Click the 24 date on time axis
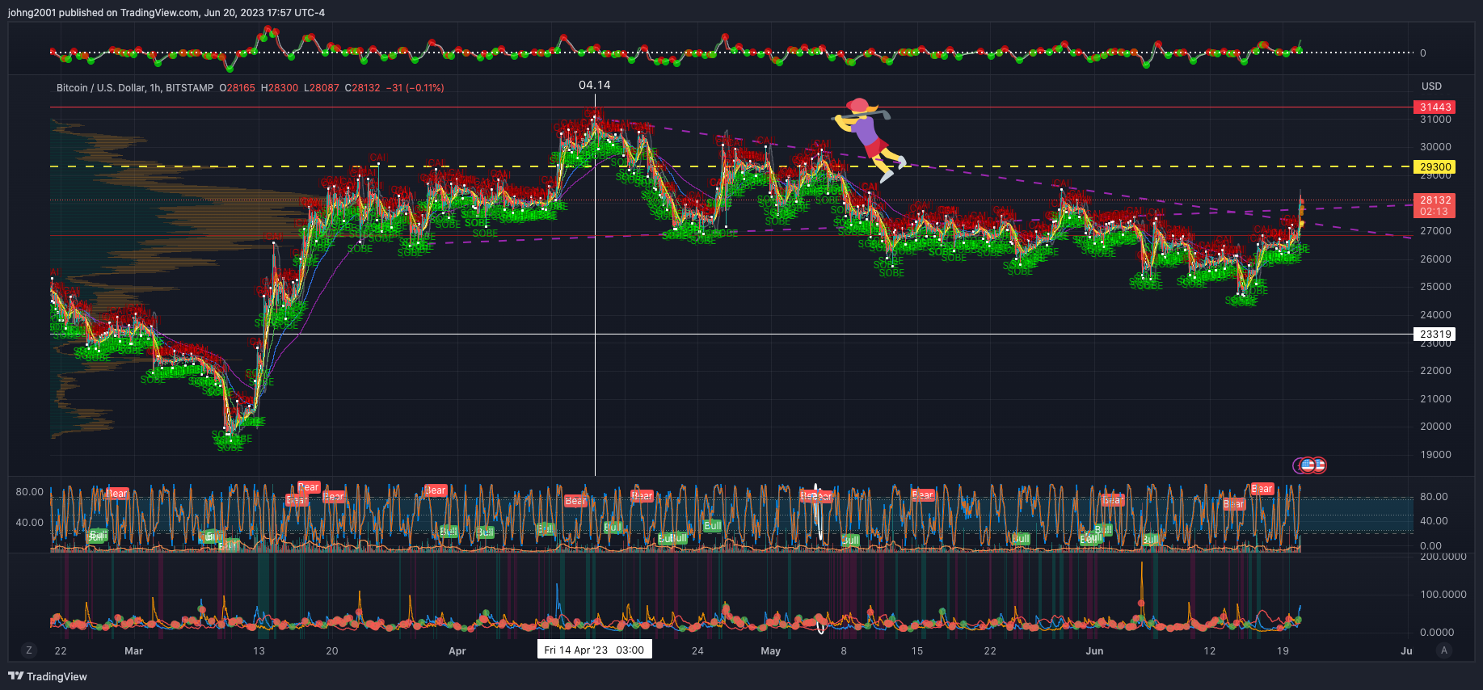Viewport: 1483px width, 690px height. (x=697, y=650)
